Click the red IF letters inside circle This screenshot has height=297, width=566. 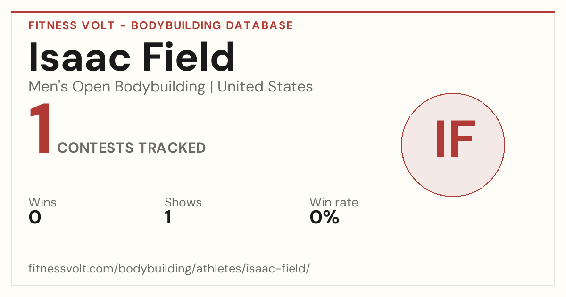coord(454,139)
